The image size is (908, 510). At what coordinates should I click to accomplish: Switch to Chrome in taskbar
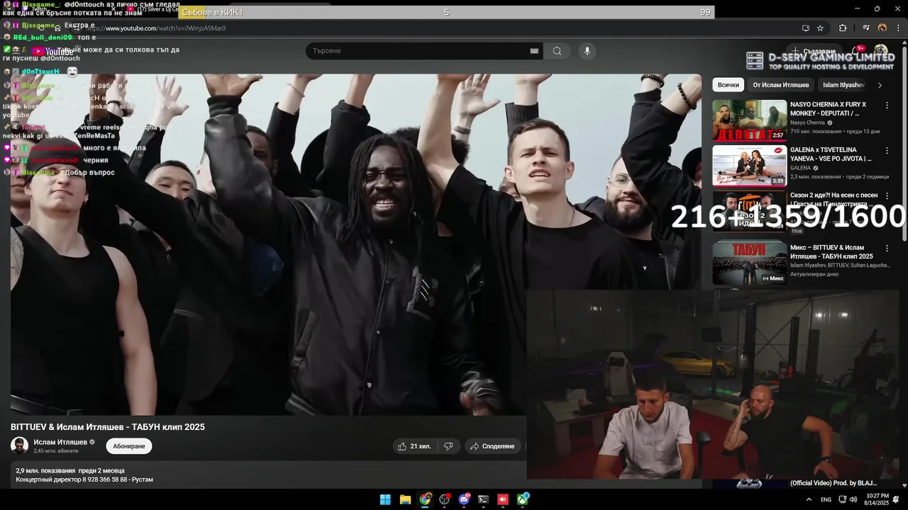(x=425, y=499)
